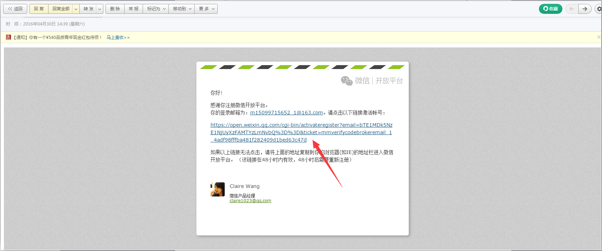
Task: Click the green 收藏 favorite button
Action: point(550,9)
